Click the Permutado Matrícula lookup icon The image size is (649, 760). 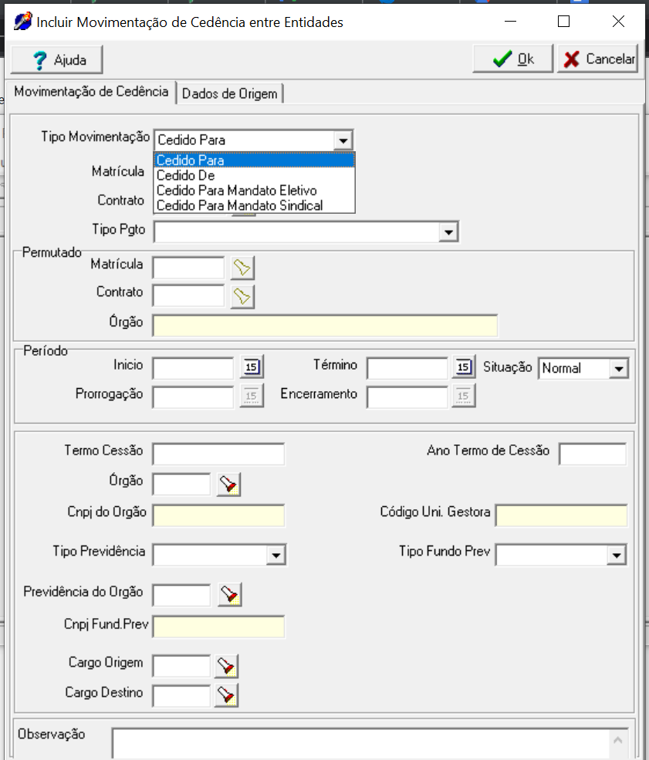[x=243, y=268]
